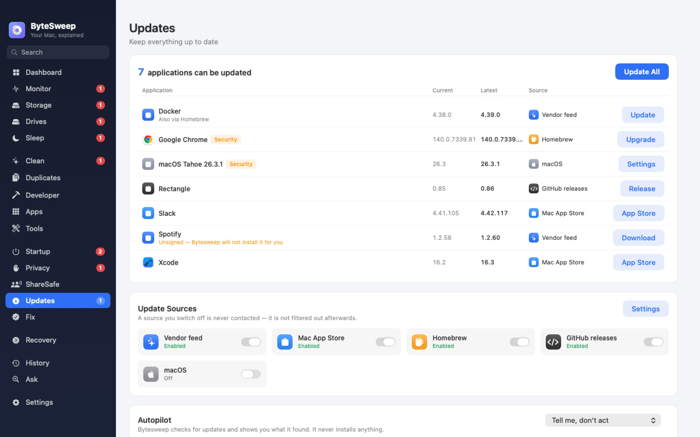Screen dimensions: 700x437
Task: Click the macOS source icon in Tahoe row
Action: (534, 164)
